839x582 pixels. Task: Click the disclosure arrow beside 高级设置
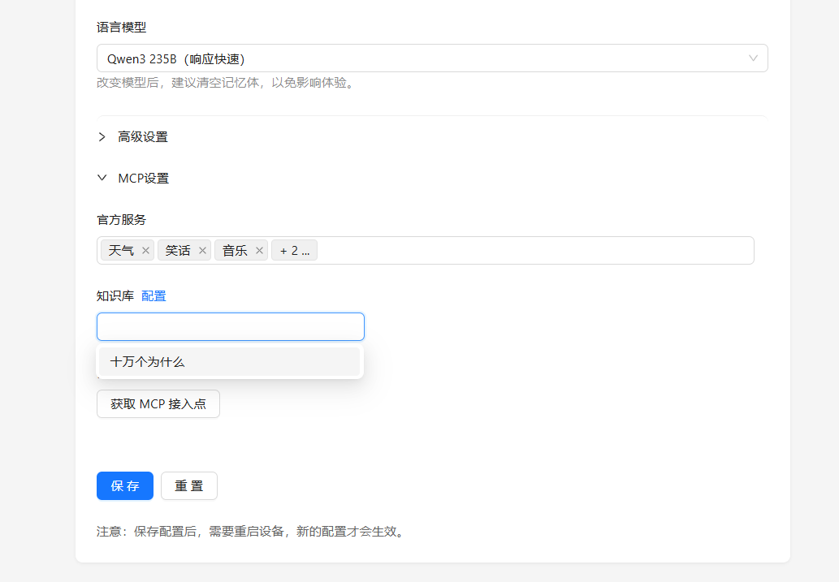click(102, 136)
